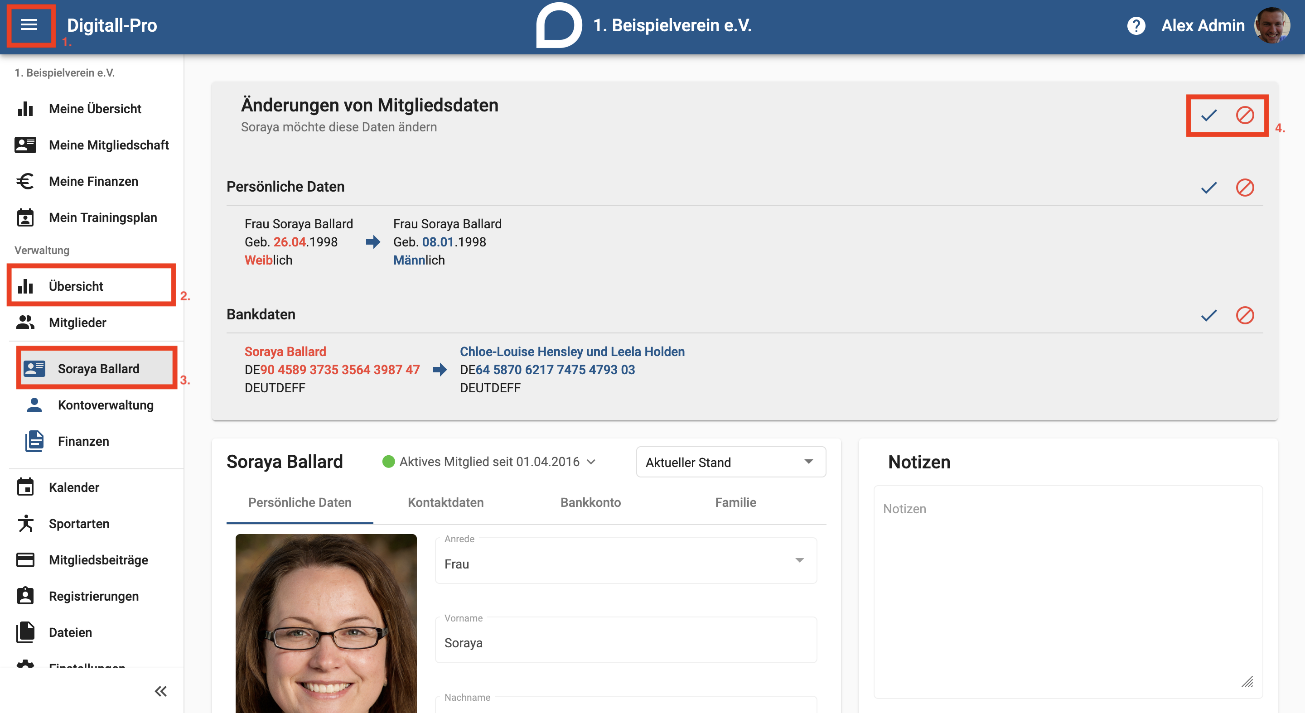Switch to Familie tab
Screen dimensions: 1305x713
coord(735,503)
